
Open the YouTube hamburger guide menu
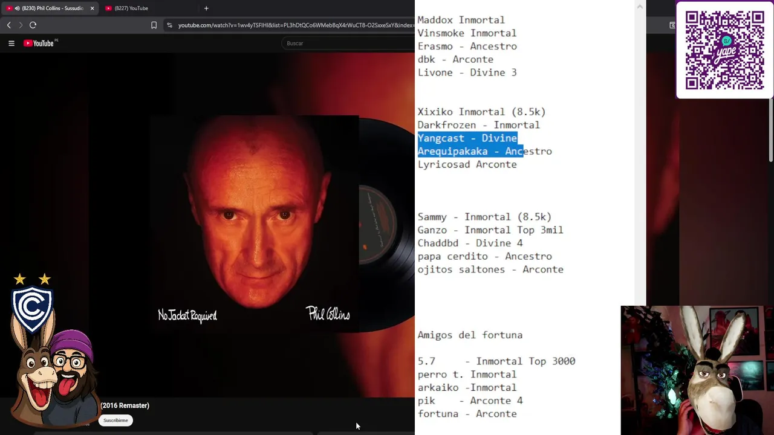click(11, 43)
